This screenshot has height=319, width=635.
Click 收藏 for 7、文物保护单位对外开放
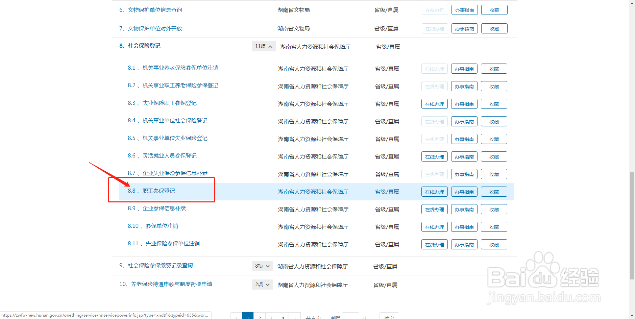494,28
